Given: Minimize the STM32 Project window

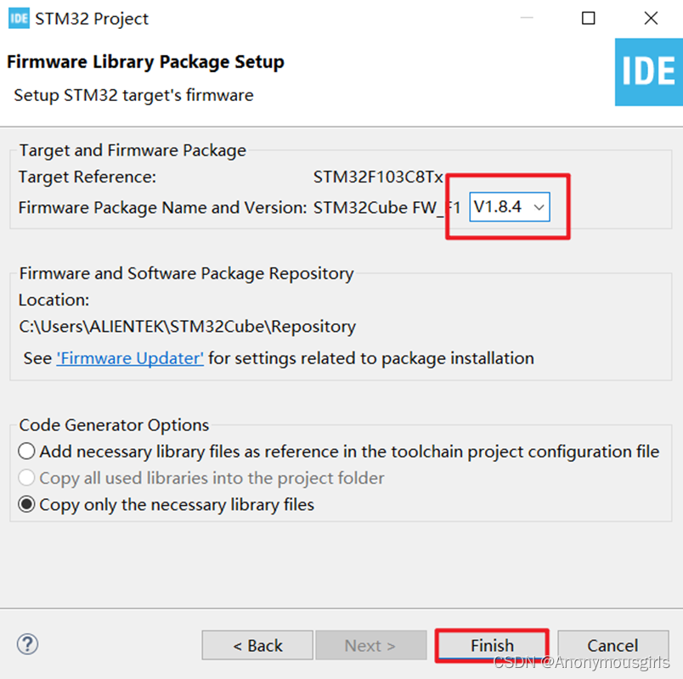Looking at the screenshot, I should point(527,18).
